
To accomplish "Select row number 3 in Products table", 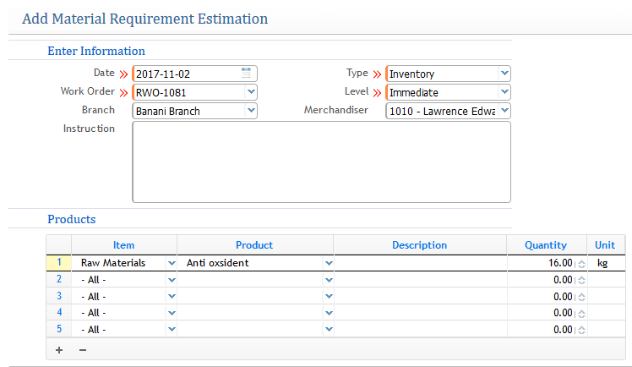I will 59,296.
